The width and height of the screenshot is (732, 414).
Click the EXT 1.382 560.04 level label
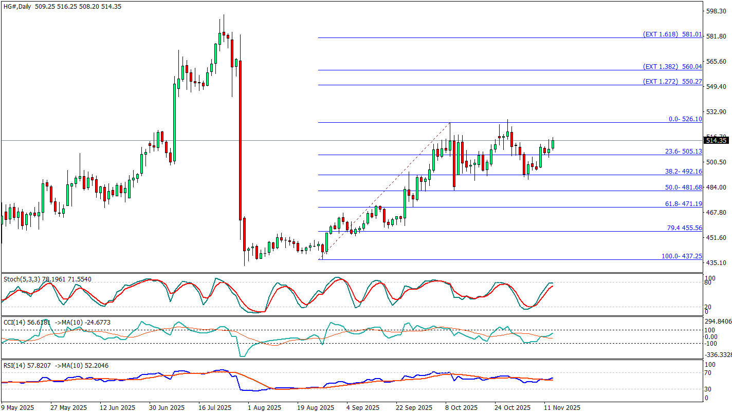[672, 67]
